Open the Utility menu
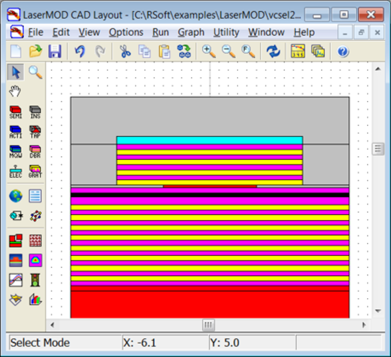Screen dimensions: 391x357 pyautogui.click(x=226, y=32)
